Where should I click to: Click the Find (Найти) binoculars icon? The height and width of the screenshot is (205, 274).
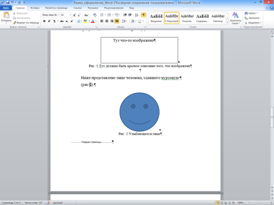[246, 13]
